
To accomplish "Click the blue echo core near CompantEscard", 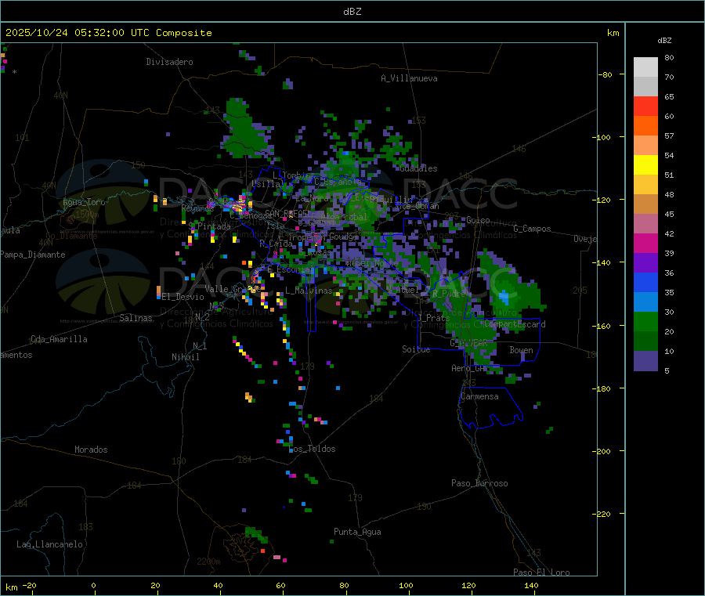I will 504,297.
